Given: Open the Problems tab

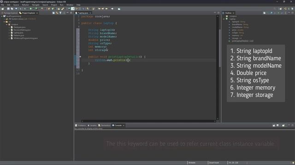Looking at the screenshot, I should tap(80, 125).
